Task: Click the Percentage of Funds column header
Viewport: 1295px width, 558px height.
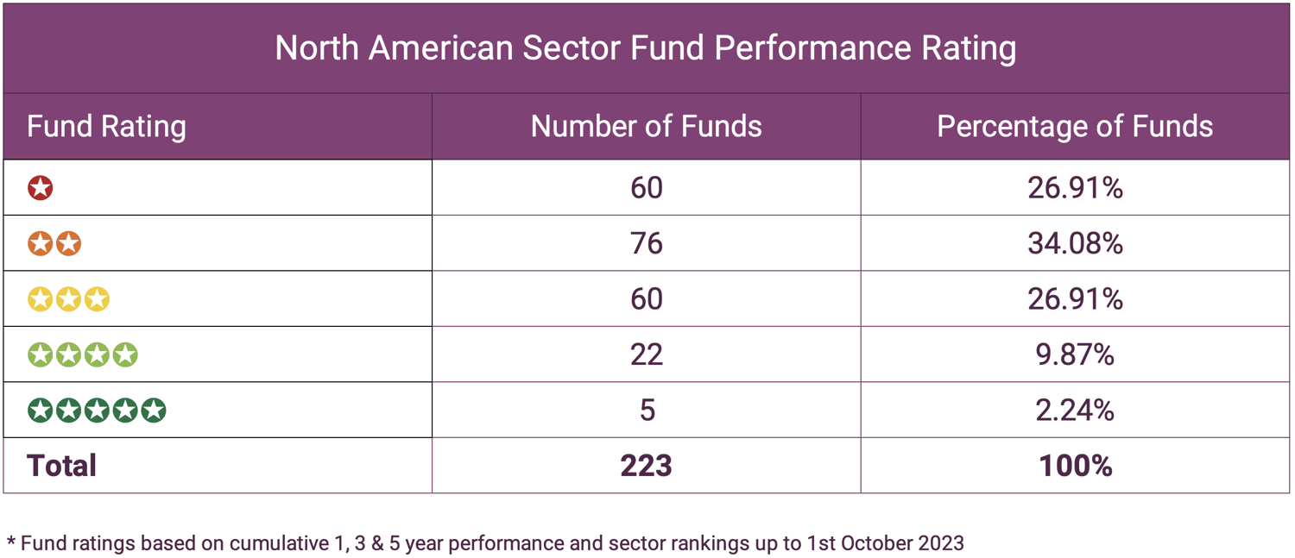Action: click(x=1075, y=127)
